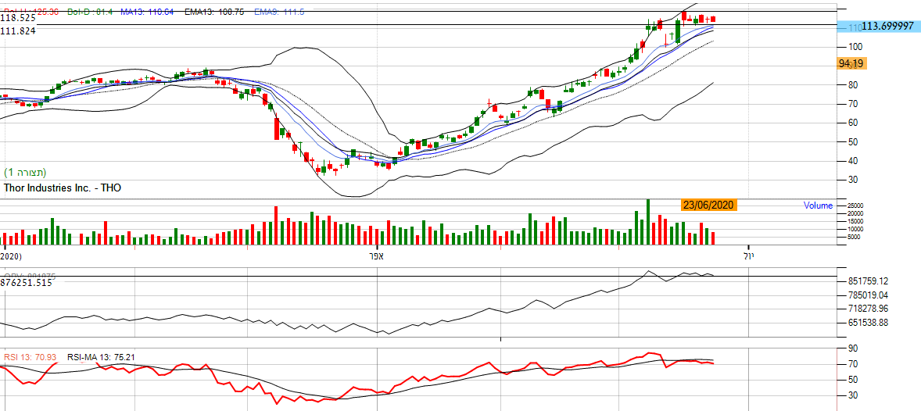921x411 pixels.
Task: Click the 118.525 horizontal line label
Action: [17, 17]
